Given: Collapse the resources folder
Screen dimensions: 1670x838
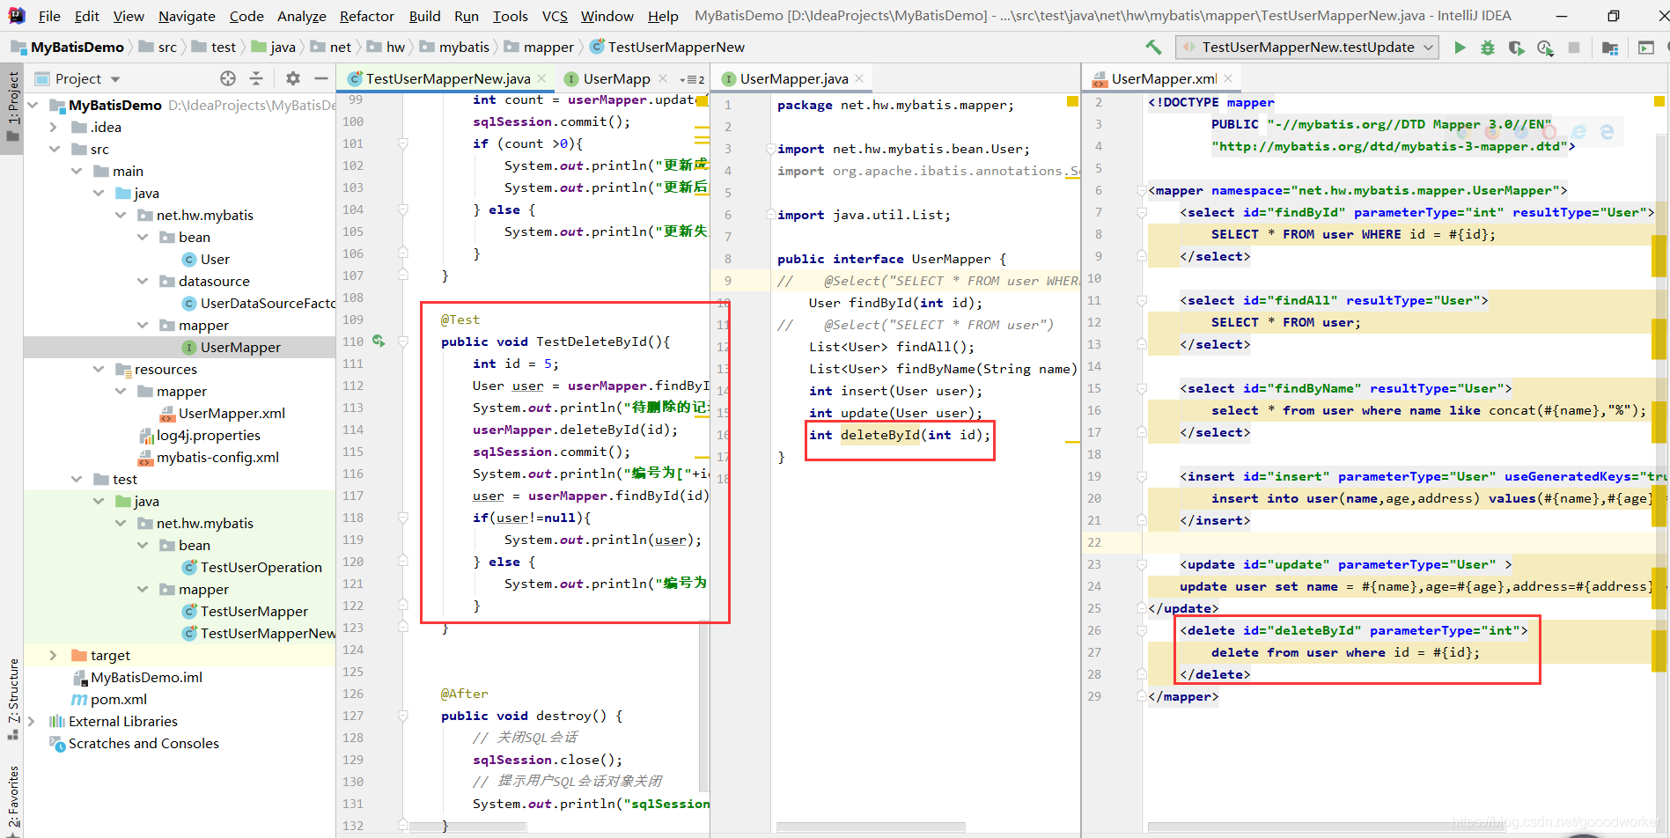Looking at the screenshot, I should click(x=99, y=369).
